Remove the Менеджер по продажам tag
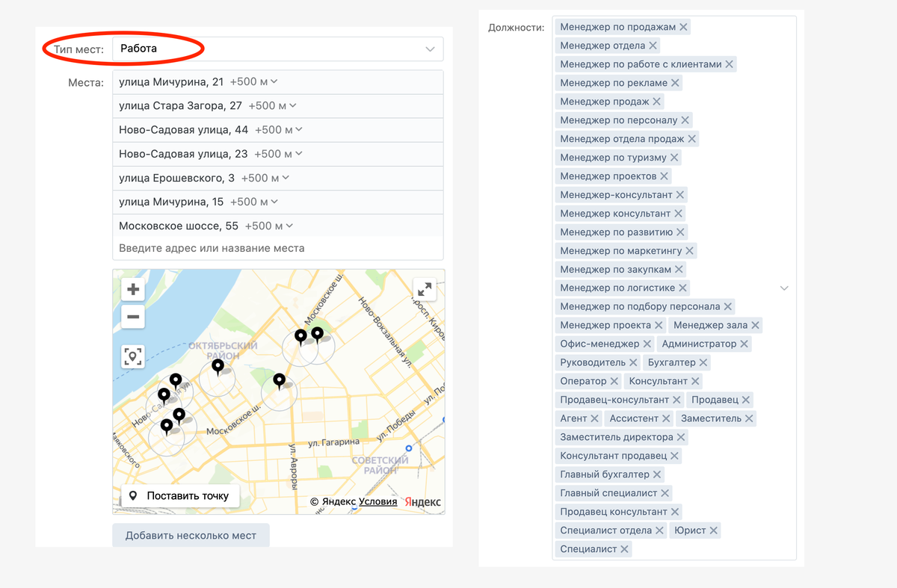The width and height of the screenshot is (897, 588). 684,27
